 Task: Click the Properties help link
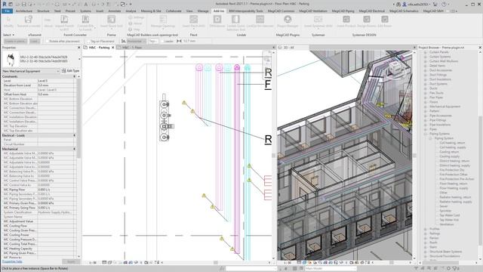pos(12,261)
